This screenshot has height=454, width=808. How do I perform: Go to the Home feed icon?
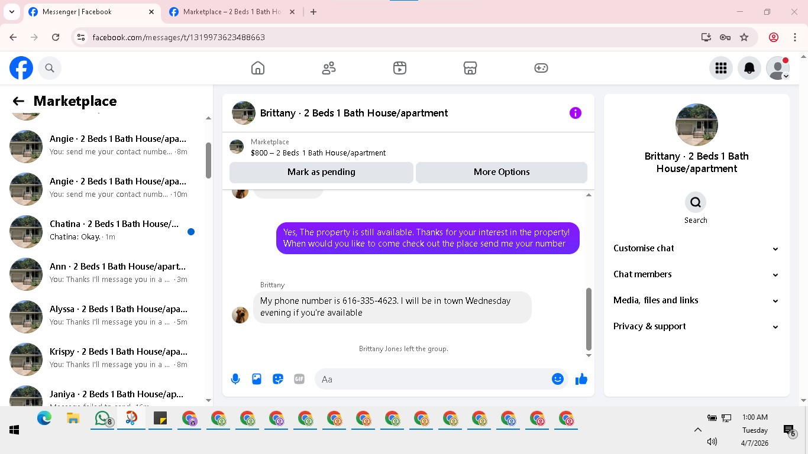coord(258,68)
